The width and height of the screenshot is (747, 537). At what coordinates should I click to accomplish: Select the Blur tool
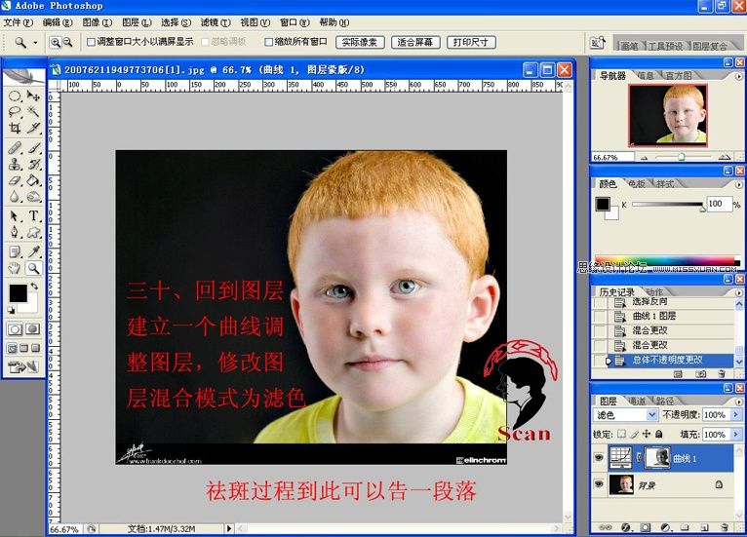(x=15, y=197)
